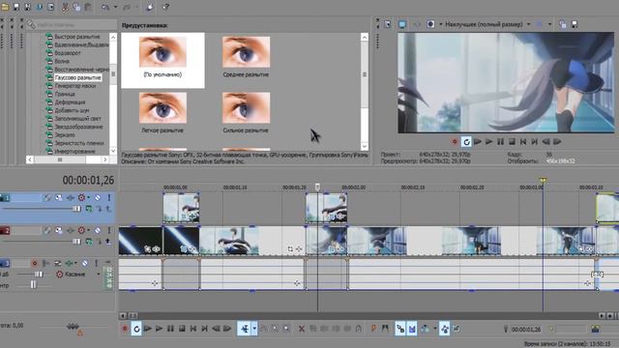The height and width of the screenshot is (348, 619).
Task: Arm audio track 3 for recording
Action: (35, 263)
